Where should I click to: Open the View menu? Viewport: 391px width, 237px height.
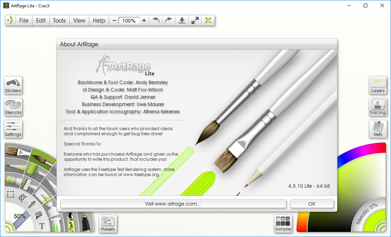(x=79, y=20)
